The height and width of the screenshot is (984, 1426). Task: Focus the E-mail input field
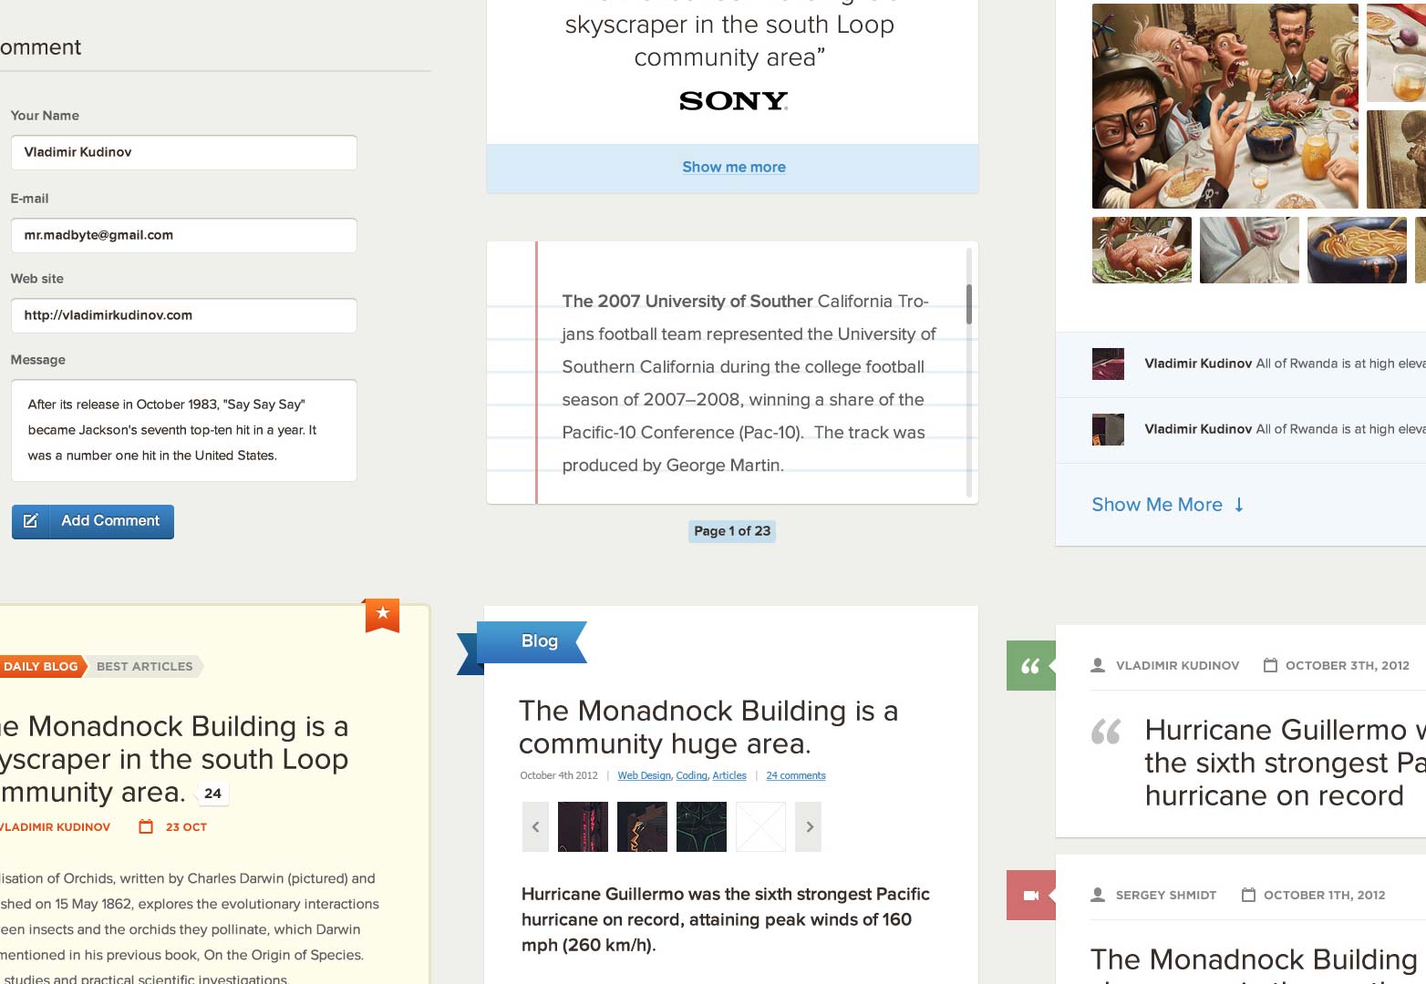[x=184, y=235]
